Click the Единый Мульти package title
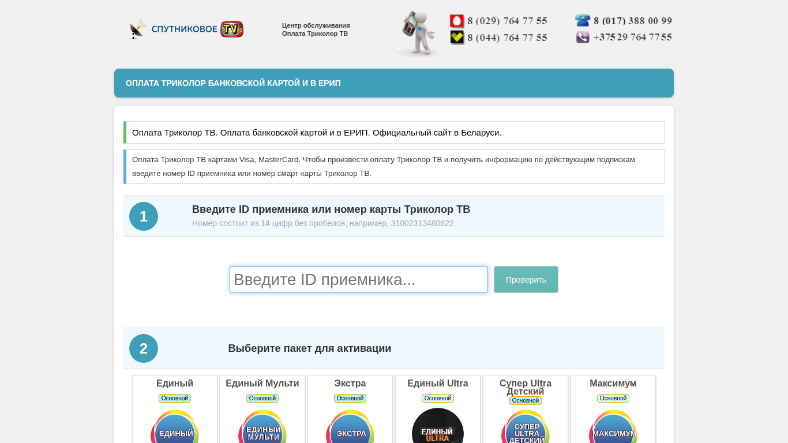The width and height of the screenshot is (788, 443). 262,384
